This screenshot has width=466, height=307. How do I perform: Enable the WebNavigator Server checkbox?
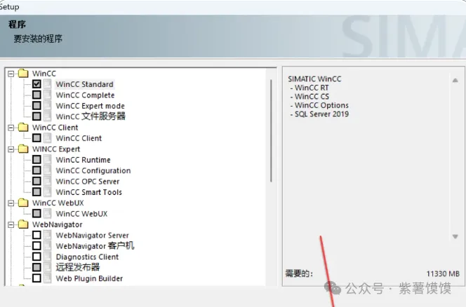(36, 236)
